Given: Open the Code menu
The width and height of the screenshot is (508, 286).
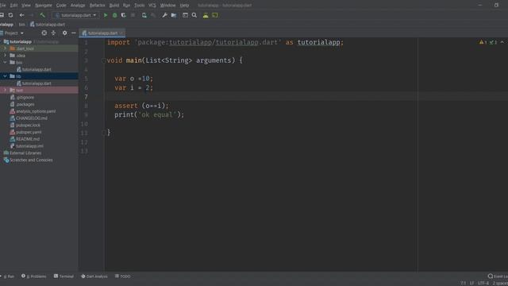Looking at the screenshot, I should click(x=61, y=6).
